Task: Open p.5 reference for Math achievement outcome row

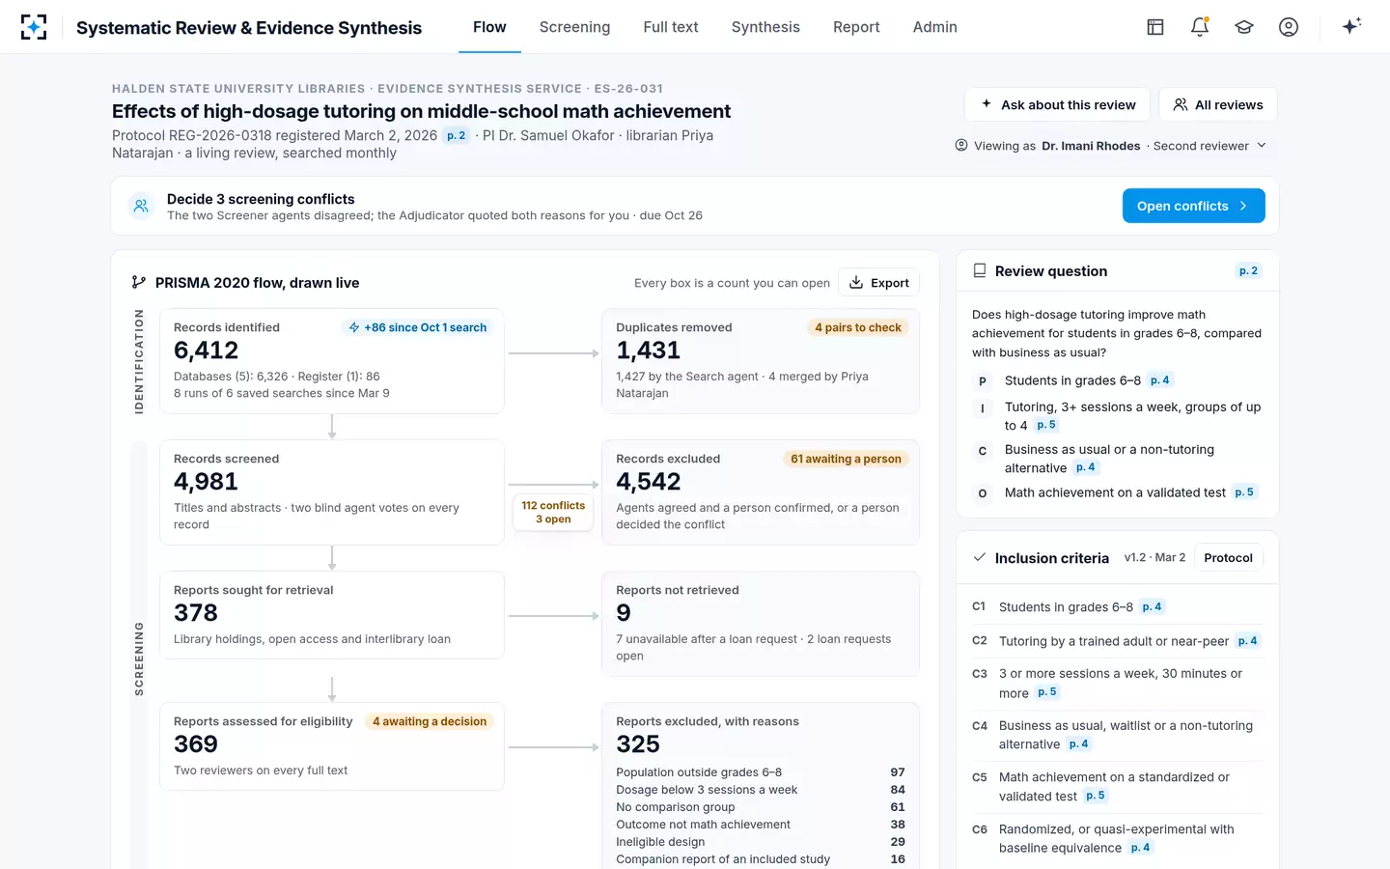Action: tap(1244, 492)
